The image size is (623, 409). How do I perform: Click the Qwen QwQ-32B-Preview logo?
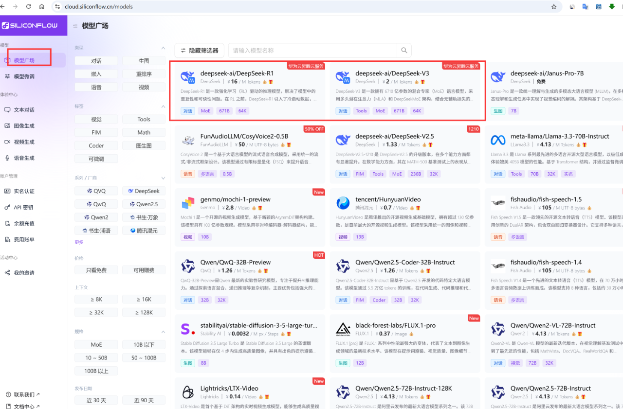pos(188,266)
